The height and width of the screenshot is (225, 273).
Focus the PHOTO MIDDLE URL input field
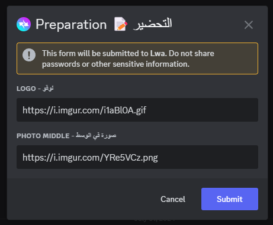coord(137,157)
